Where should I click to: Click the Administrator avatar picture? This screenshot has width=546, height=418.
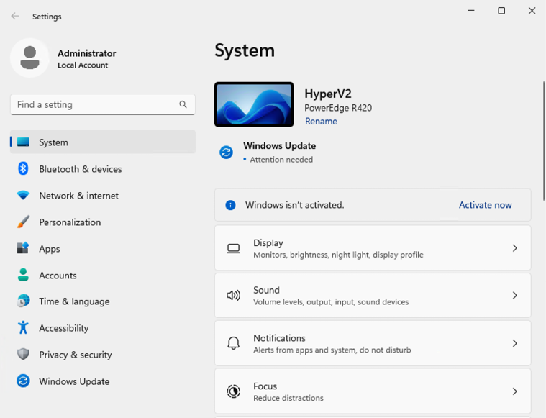(29, 58)
